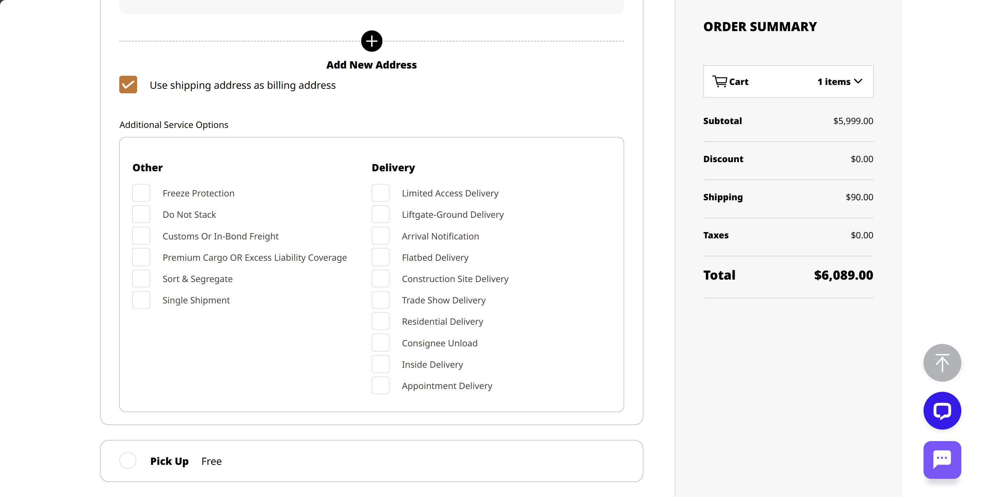The image size is (990, 497).
Task: Click the plus icon to add address
Action: (x=371, y=41)
